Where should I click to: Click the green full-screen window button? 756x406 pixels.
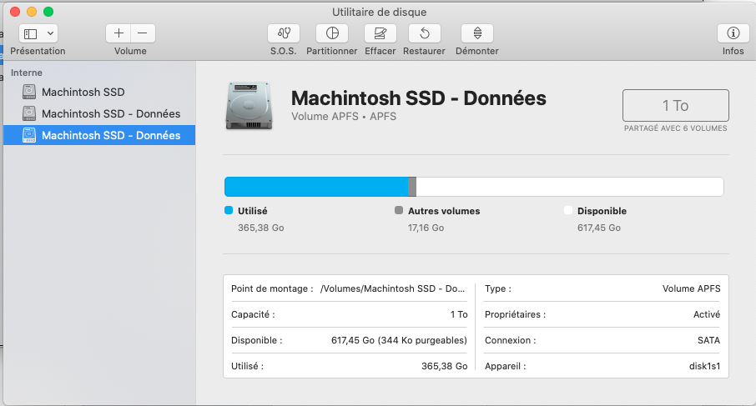48,12
